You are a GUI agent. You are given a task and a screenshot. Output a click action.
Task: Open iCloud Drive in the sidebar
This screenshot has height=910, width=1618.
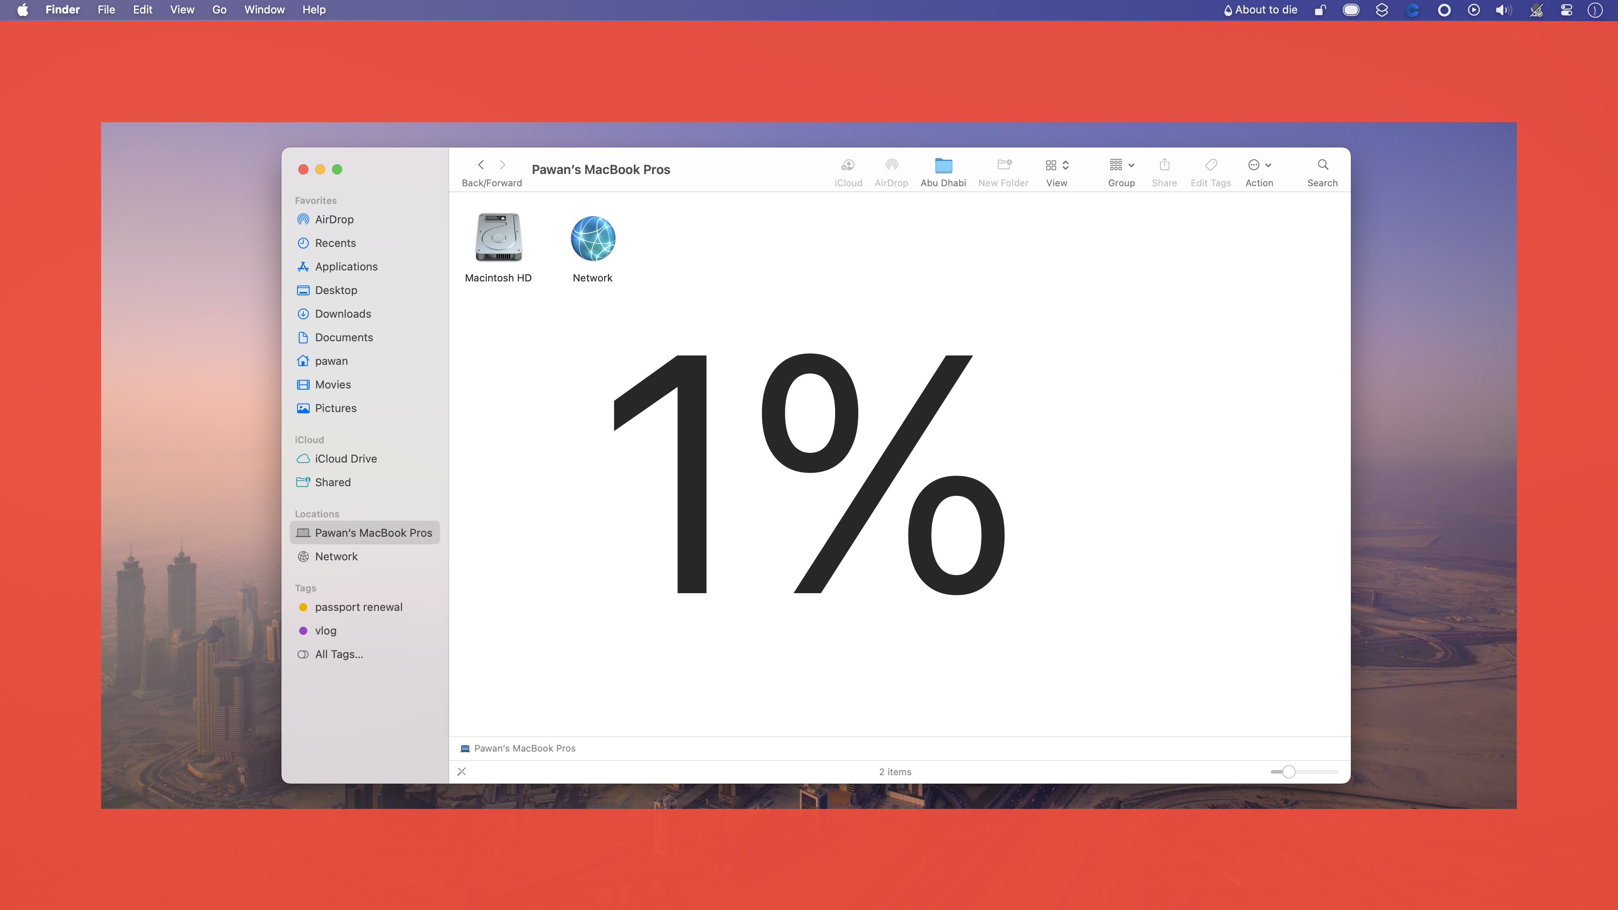tap(364, 458)
